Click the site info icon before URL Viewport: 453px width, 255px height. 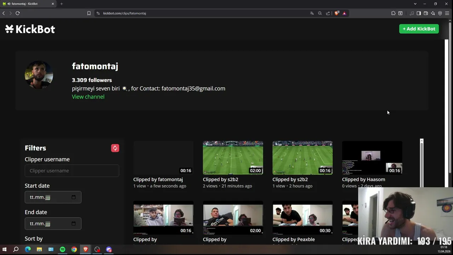coord(98,13)
